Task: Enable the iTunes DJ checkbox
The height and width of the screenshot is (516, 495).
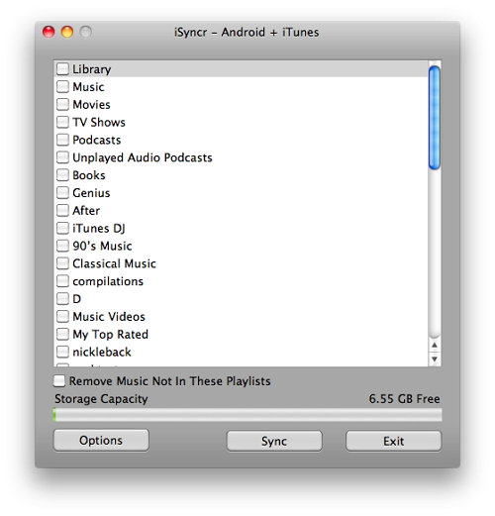Action: pyautogui.click(x=62, y=228)
